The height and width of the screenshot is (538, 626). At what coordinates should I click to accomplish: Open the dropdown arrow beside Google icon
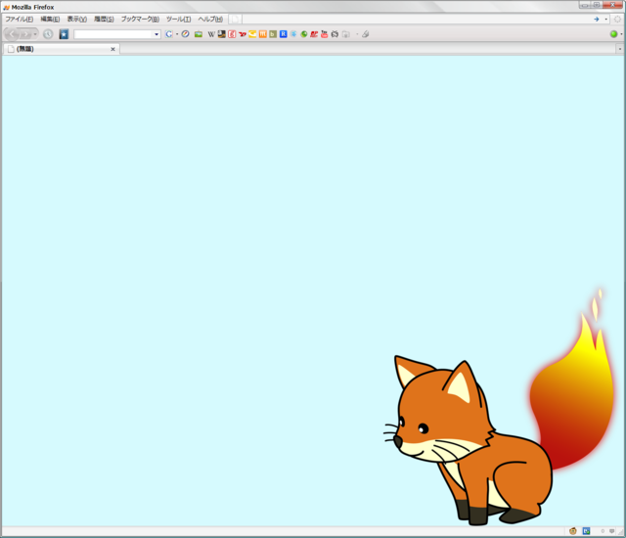tap(177, 34)
